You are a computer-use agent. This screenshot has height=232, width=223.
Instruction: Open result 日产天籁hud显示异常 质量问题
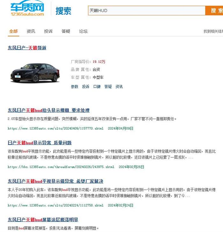click(40, 143)
